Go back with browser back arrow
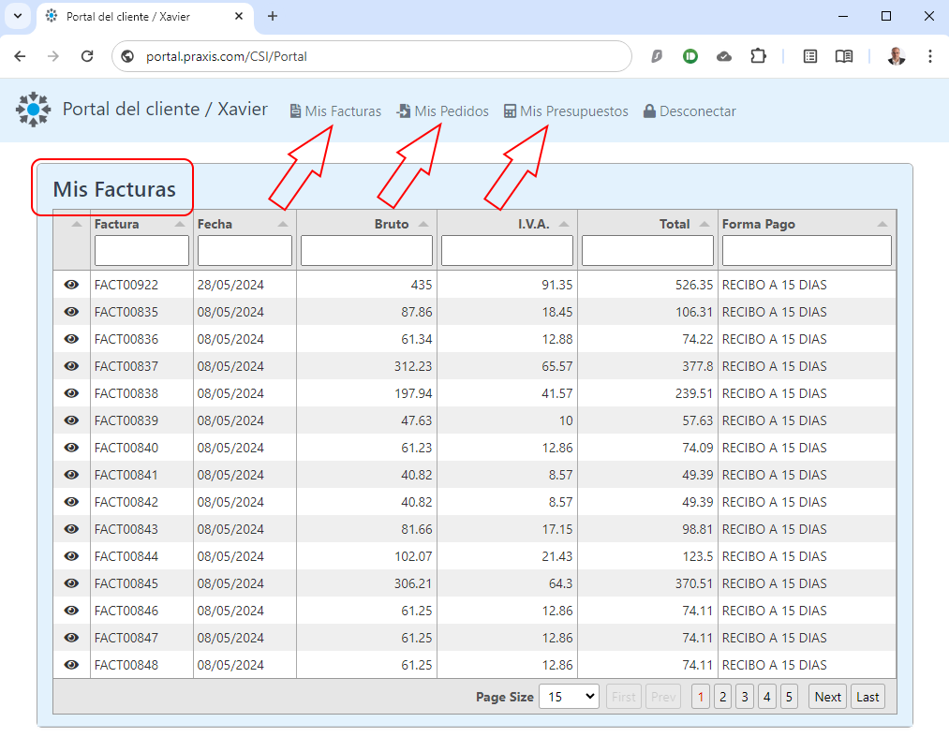 pos(20,56)
